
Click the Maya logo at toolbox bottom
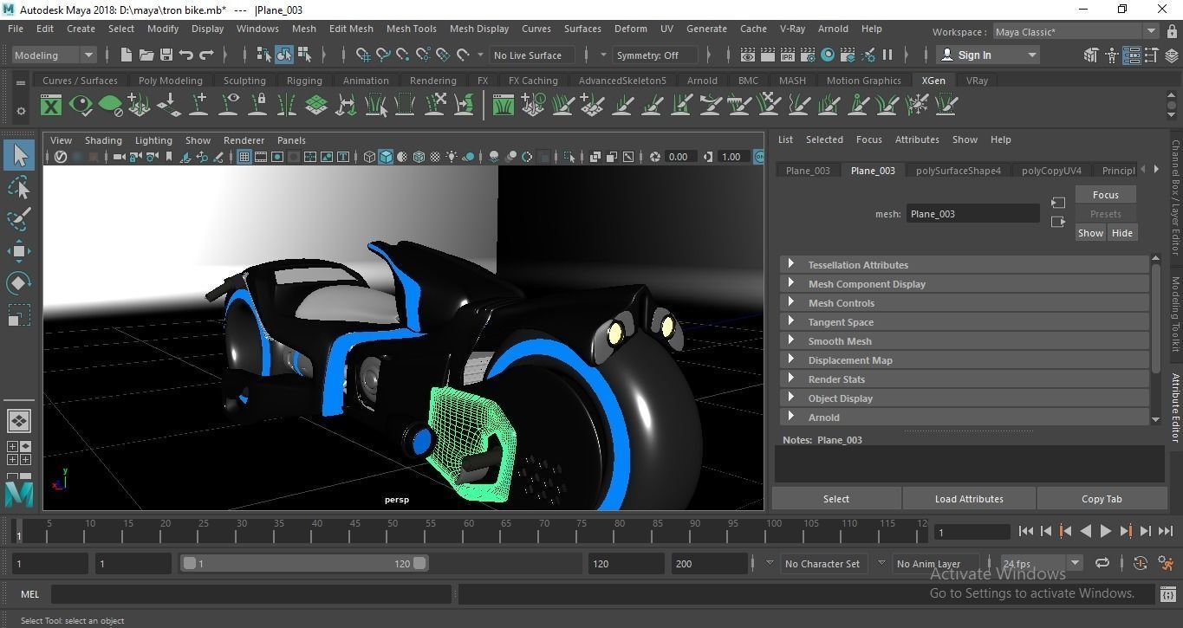coord(19,495)
